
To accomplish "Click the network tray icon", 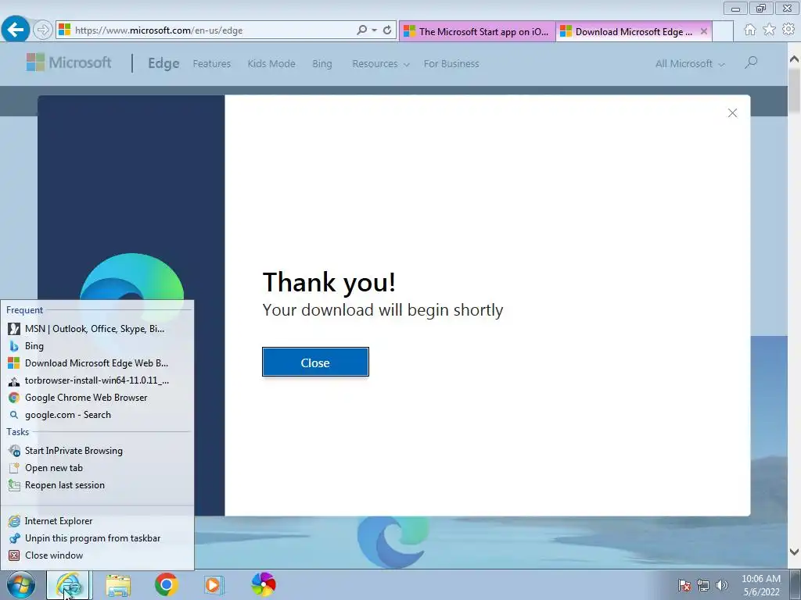I will pos(703,585).
